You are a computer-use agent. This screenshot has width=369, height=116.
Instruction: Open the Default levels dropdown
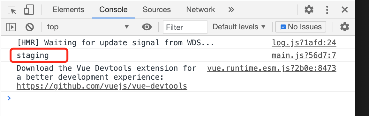tap(239, 27)
